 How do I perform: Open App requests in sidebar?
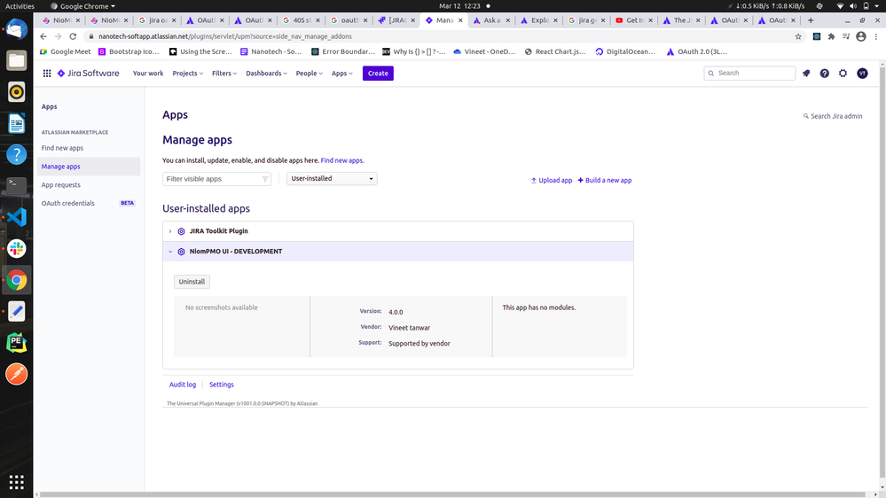[61, 185]
